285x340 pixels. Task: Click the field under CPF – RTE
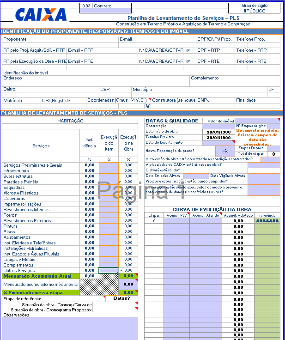[215, 67]
